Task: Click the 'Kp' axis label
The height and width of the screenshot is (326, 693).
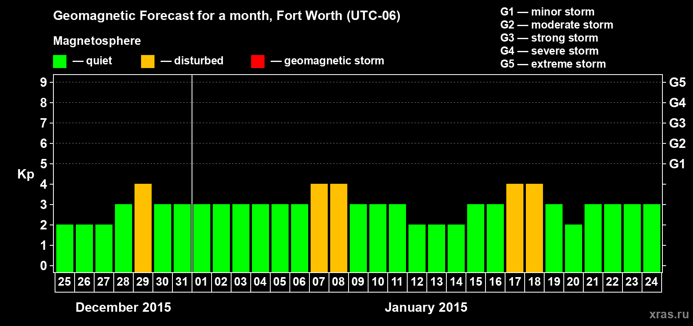Action: click(26, 174)
